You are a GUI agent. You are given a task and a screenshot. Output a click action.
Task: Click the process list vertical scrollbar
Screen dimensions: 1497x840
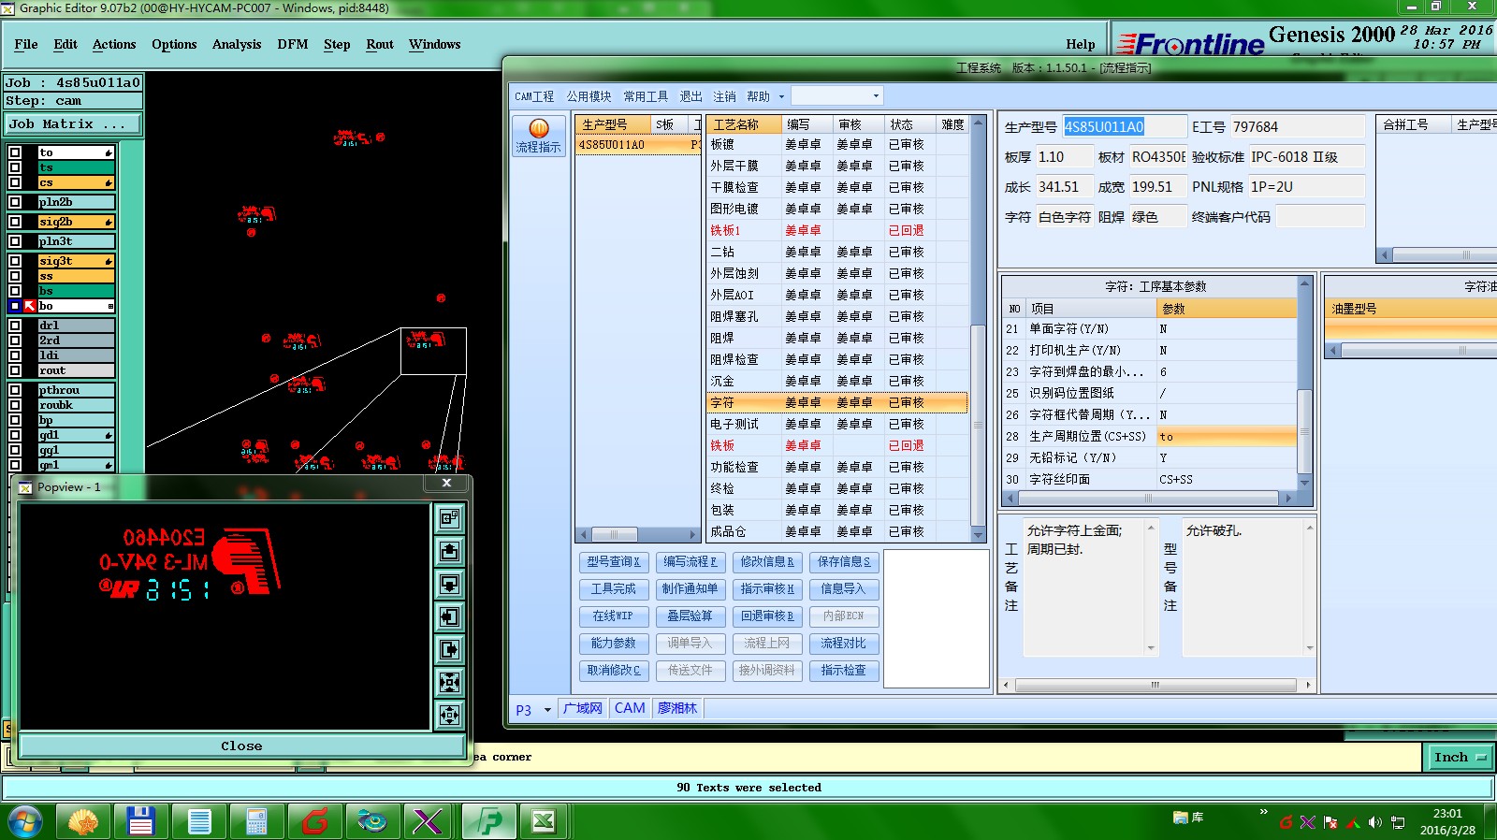pos(979,328)
